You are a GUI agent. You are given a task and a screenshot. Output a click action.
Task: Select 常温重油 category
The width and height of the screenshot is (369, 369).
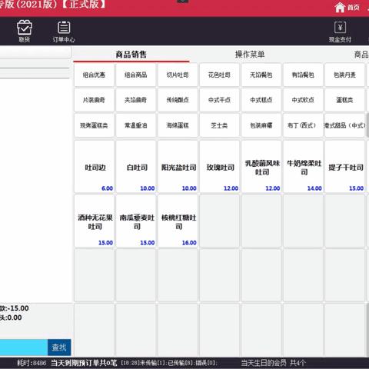(136, 125)
